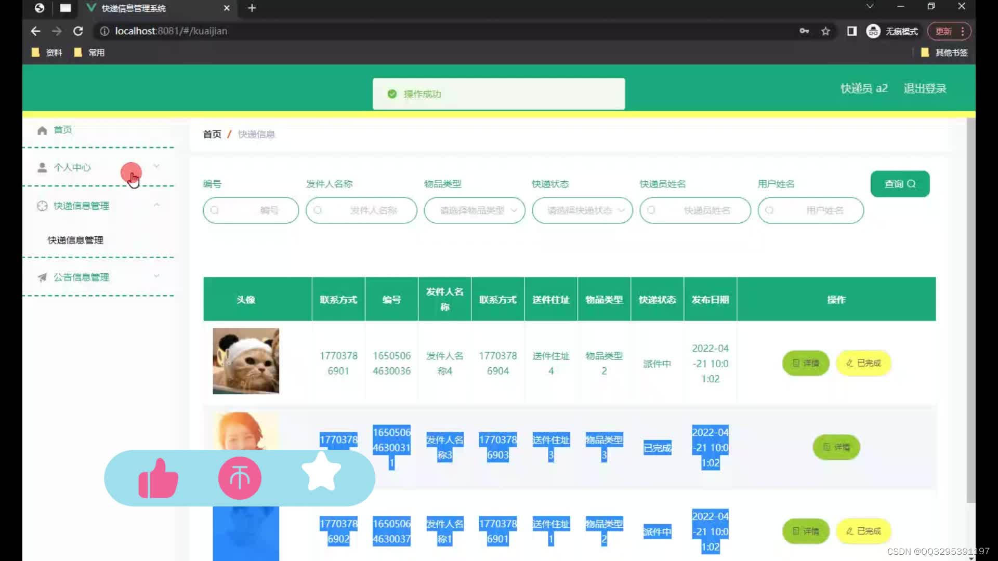
Task: Click 已完成 button for 发件人名称1 row
Action: pos(863,531)
